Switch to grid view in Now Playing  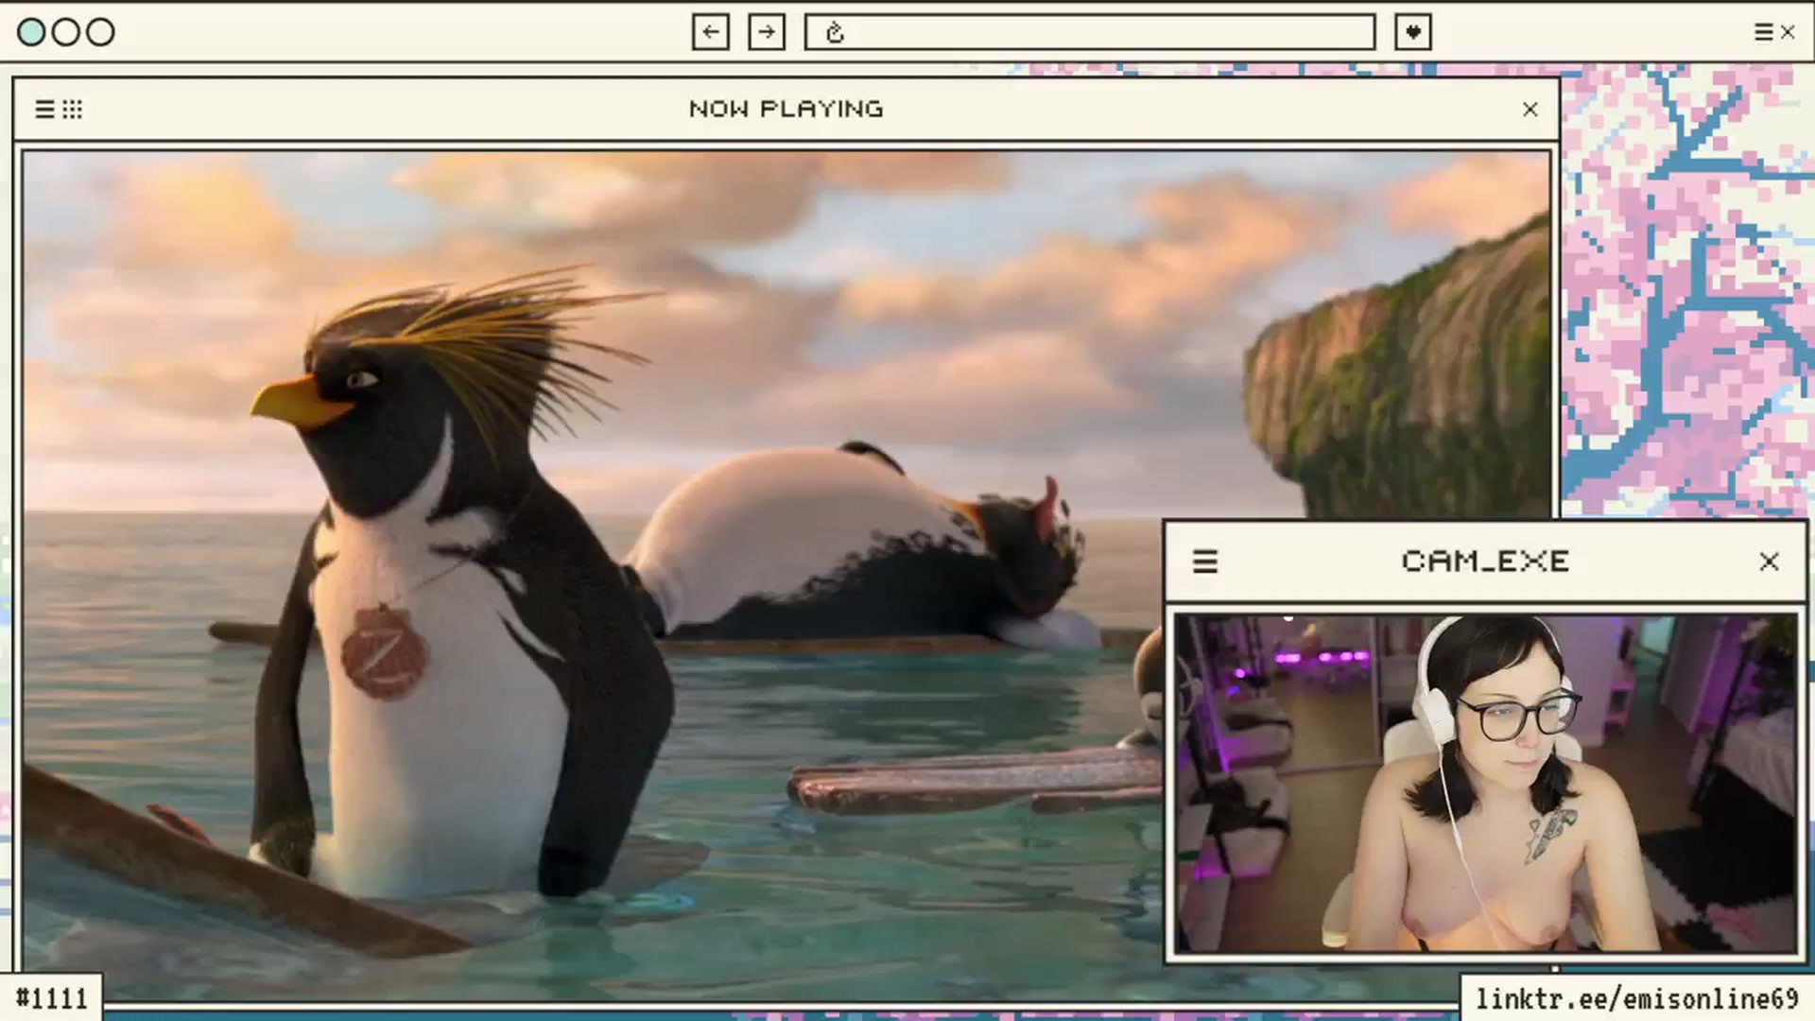pyautogui.click(x=73, y=110)
